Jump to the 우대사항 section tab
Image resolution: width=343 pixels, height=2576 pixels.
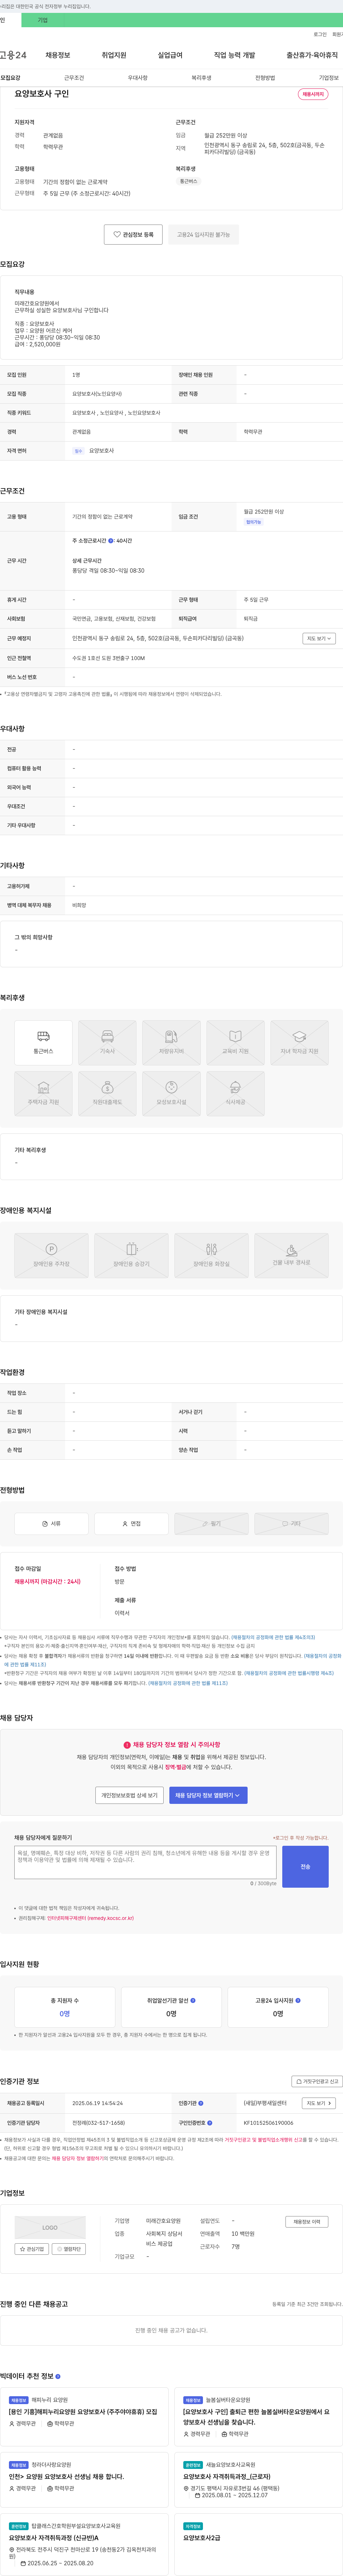(138, 78)
